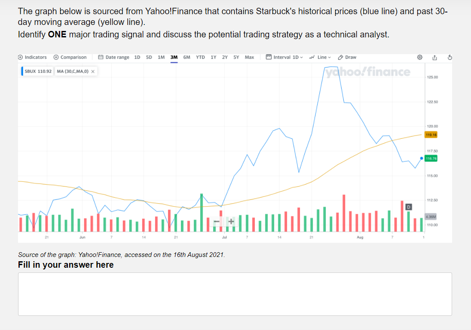Open the Comparison option
Image resolution: width=471 pixels, height=330 pixels.
[x=70, y=57]
